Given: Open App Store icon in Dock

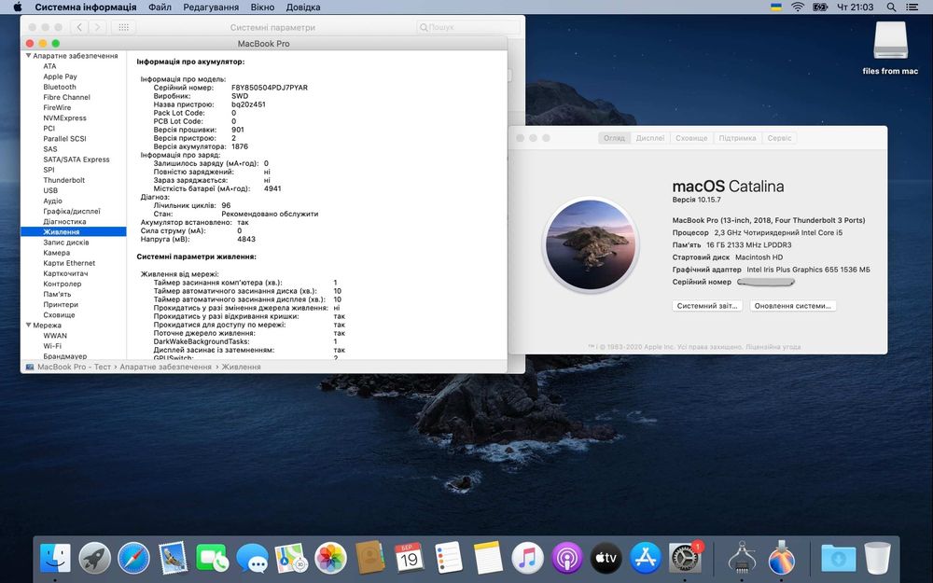Looking at the screenshot, I should click(x=646, y=559).
